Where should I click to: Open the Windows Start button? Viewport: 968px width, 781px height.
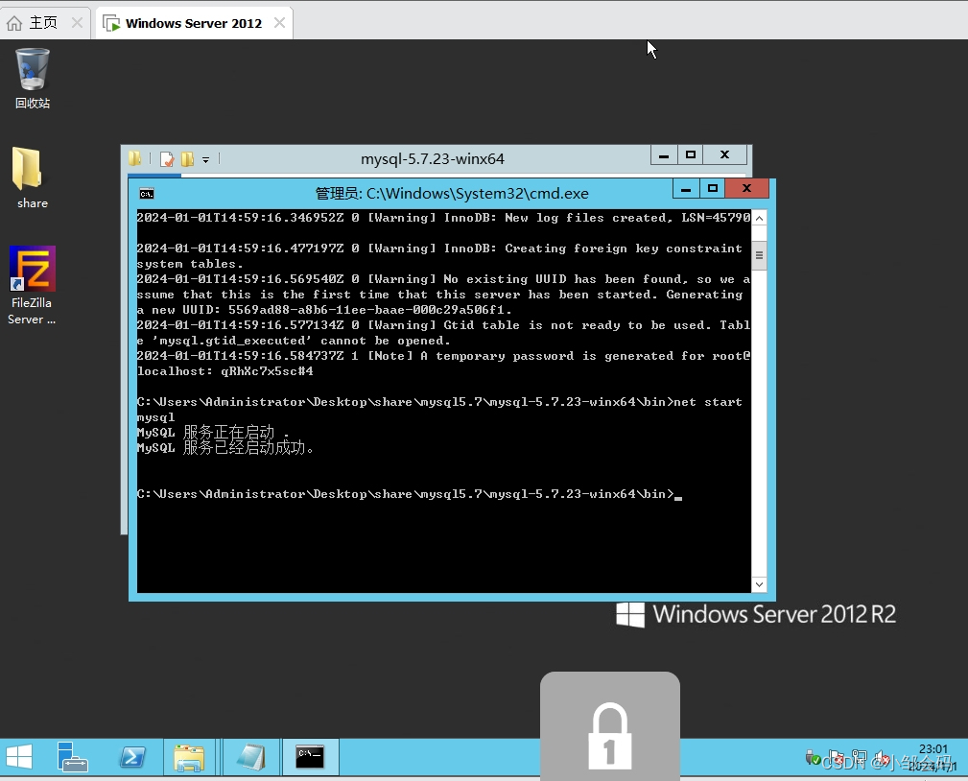(x=18, y=757)
